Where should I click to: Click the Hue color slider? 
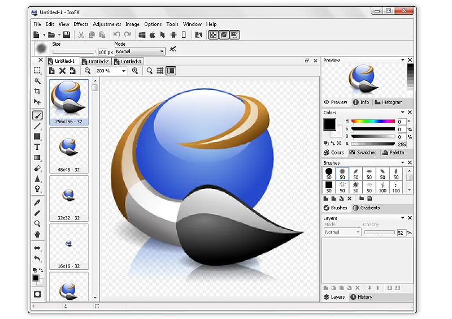(x=373, y=121)
